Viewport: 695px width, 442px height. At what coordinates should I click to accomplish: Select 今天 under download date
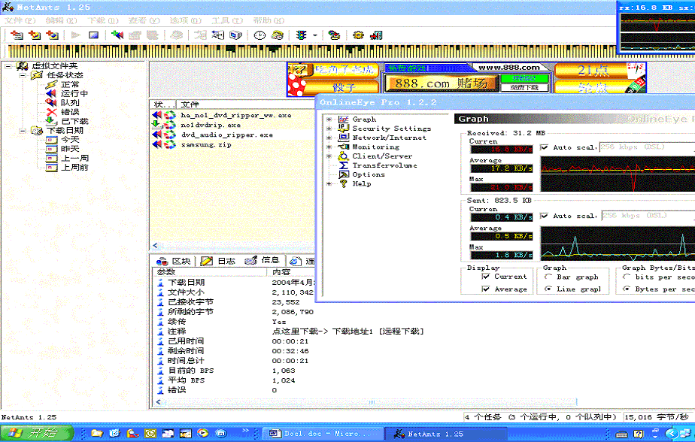(70, 140)
